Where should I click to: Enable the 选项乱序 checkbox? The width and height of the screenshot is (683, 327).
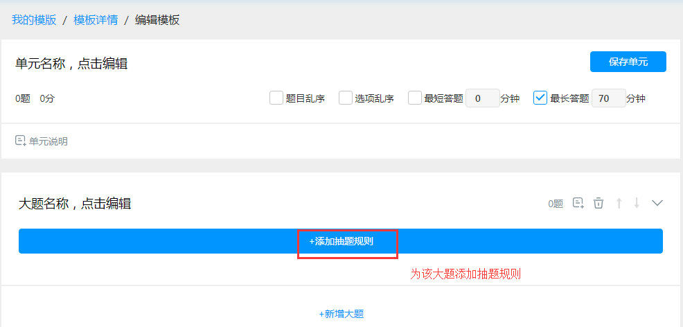pos(346,98)
